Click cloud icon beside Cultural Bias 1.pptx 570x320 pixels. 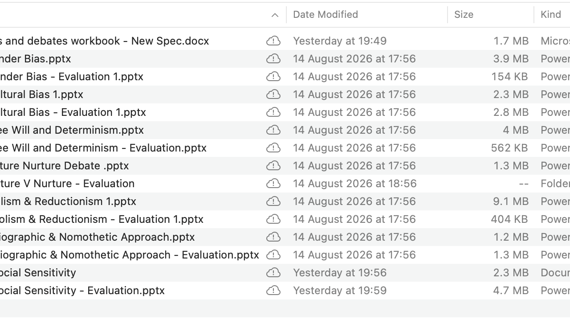click(273, 94)
